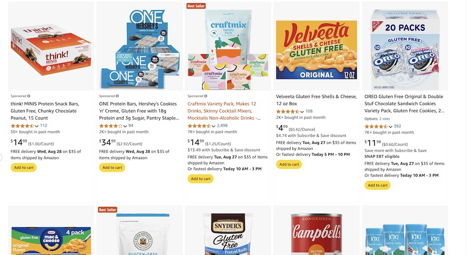Add think! MINIS Protein Bars to cart
467x255 pixels.
pyautogui.click(x=24, y=167)
